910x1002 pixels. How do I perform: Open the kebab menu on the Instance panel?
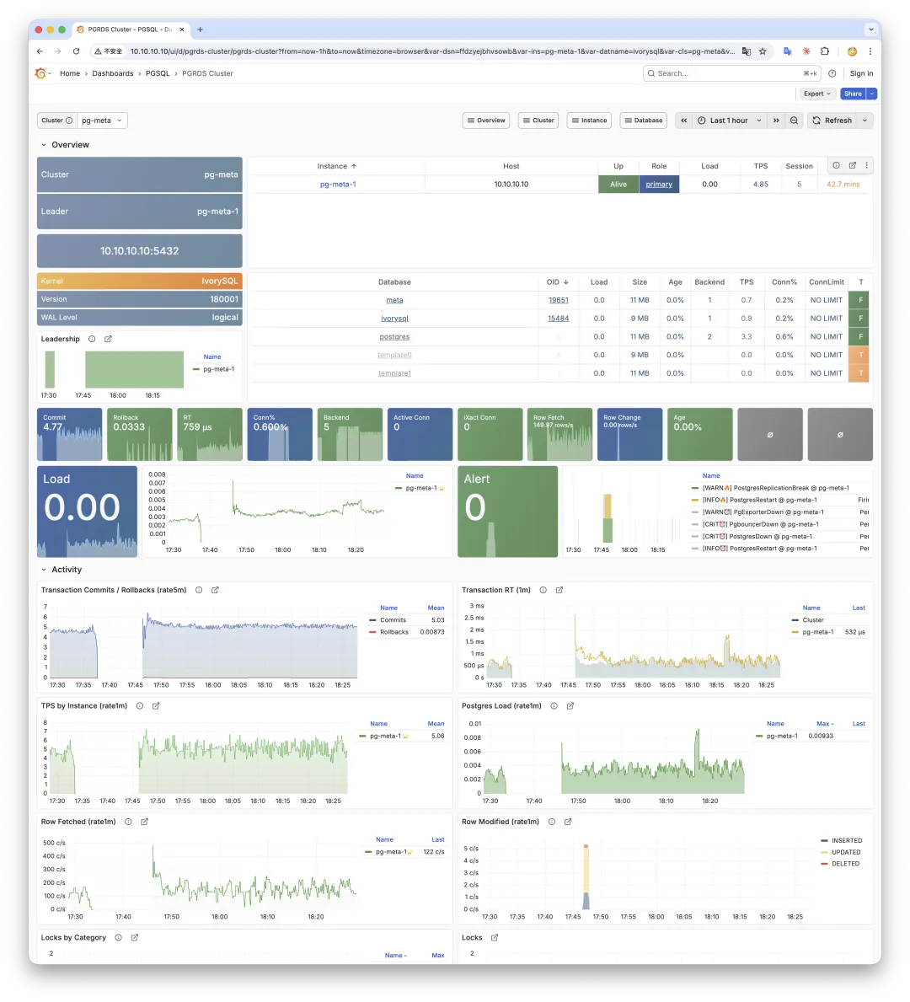point(866,165)
